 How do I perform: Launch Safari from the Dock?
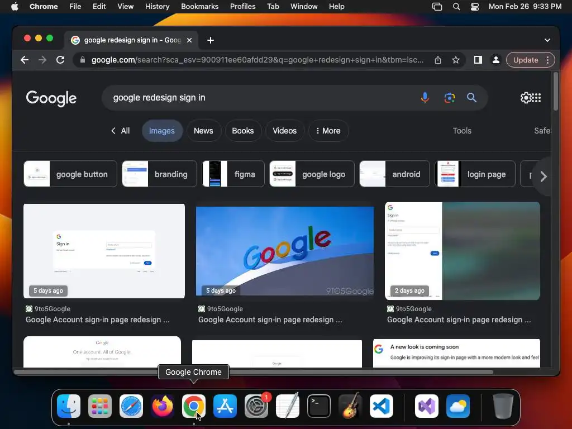click(131, 406)
